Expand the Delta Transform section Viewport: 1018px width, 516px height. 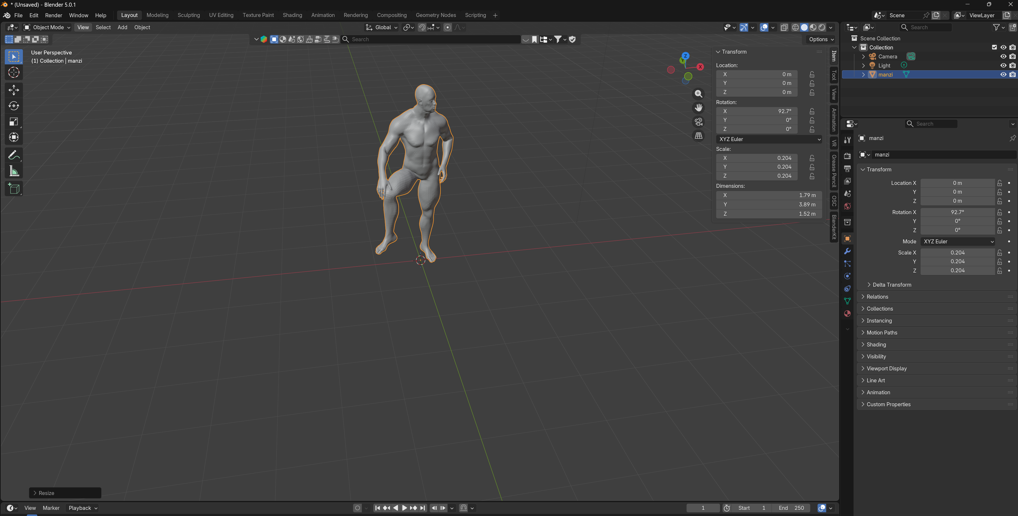[892, 285]
